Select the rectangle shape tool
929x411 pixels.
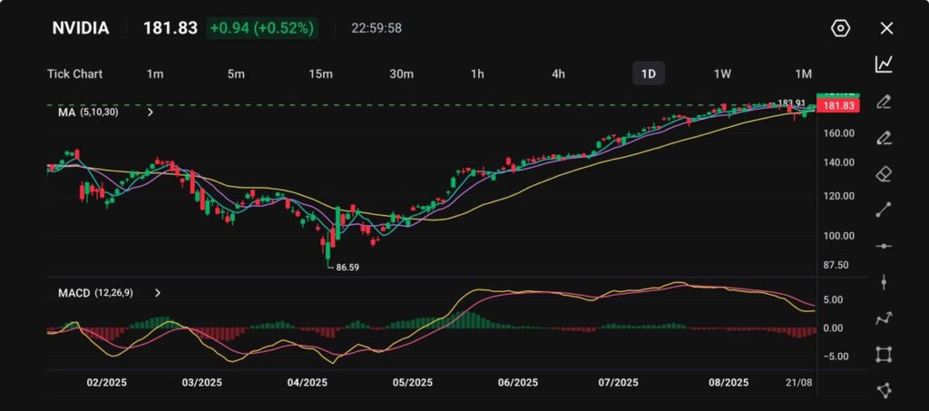point(884,354)
